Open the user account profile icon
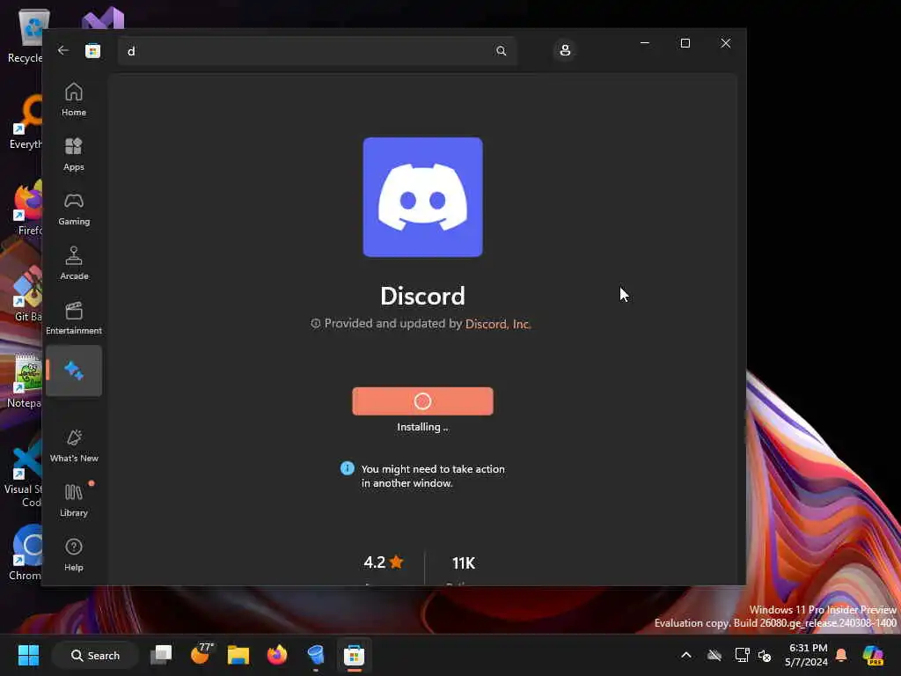The image size is (901, 676). 565,50
